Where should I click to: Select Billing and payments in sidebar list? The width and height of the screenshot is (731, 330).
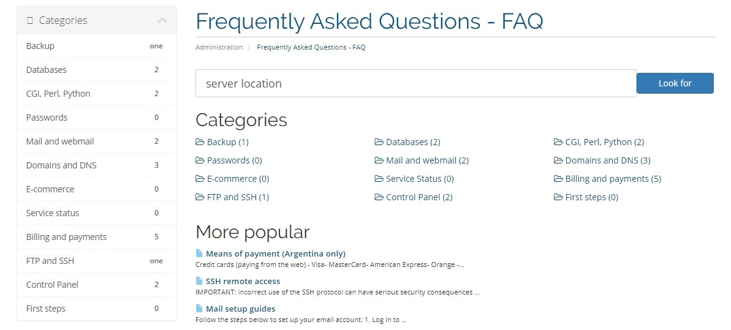point(96,237)
